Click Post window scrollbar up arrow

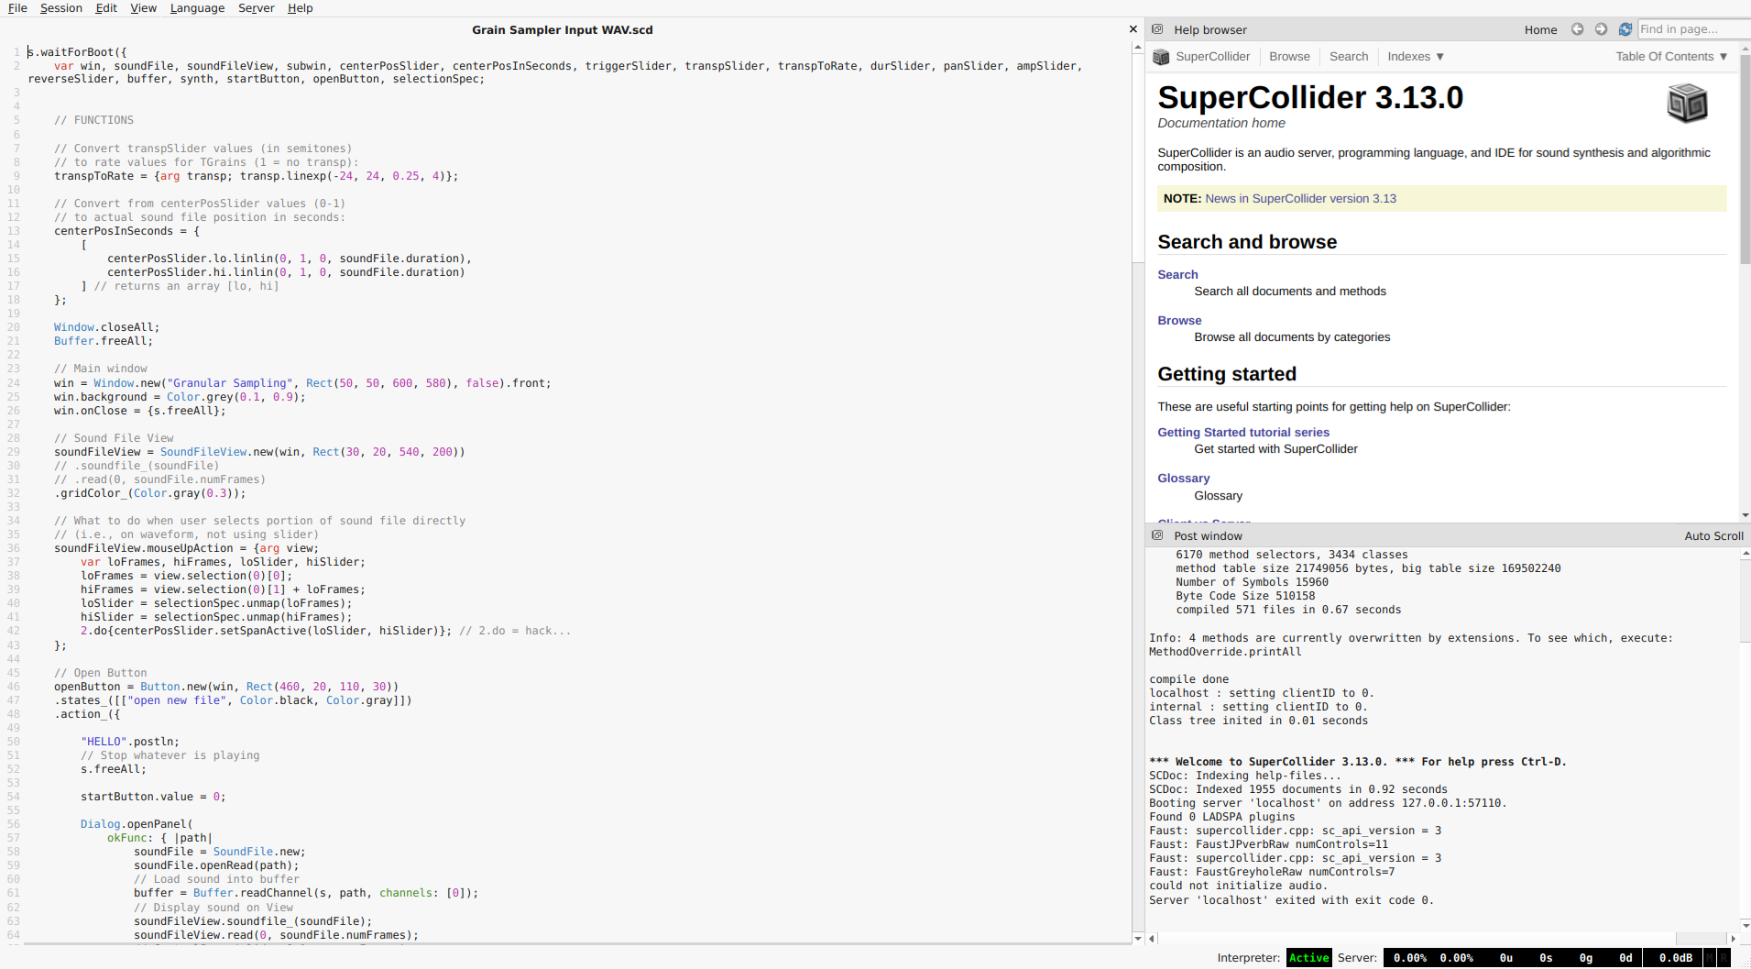1745,554
